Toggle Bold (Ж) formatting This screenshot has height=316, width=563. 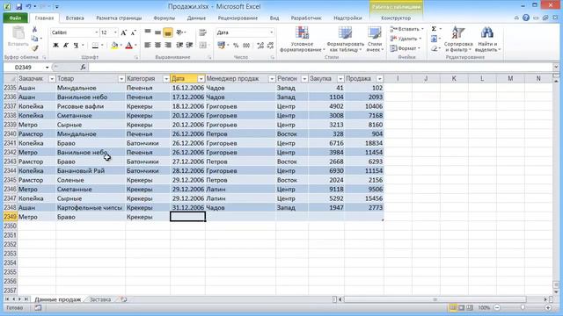click(55, 46)
